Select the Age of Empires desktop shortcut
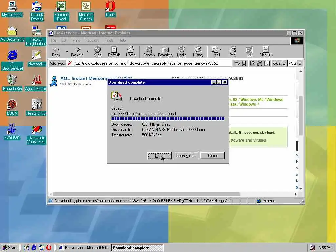 (x=36, y=83)
